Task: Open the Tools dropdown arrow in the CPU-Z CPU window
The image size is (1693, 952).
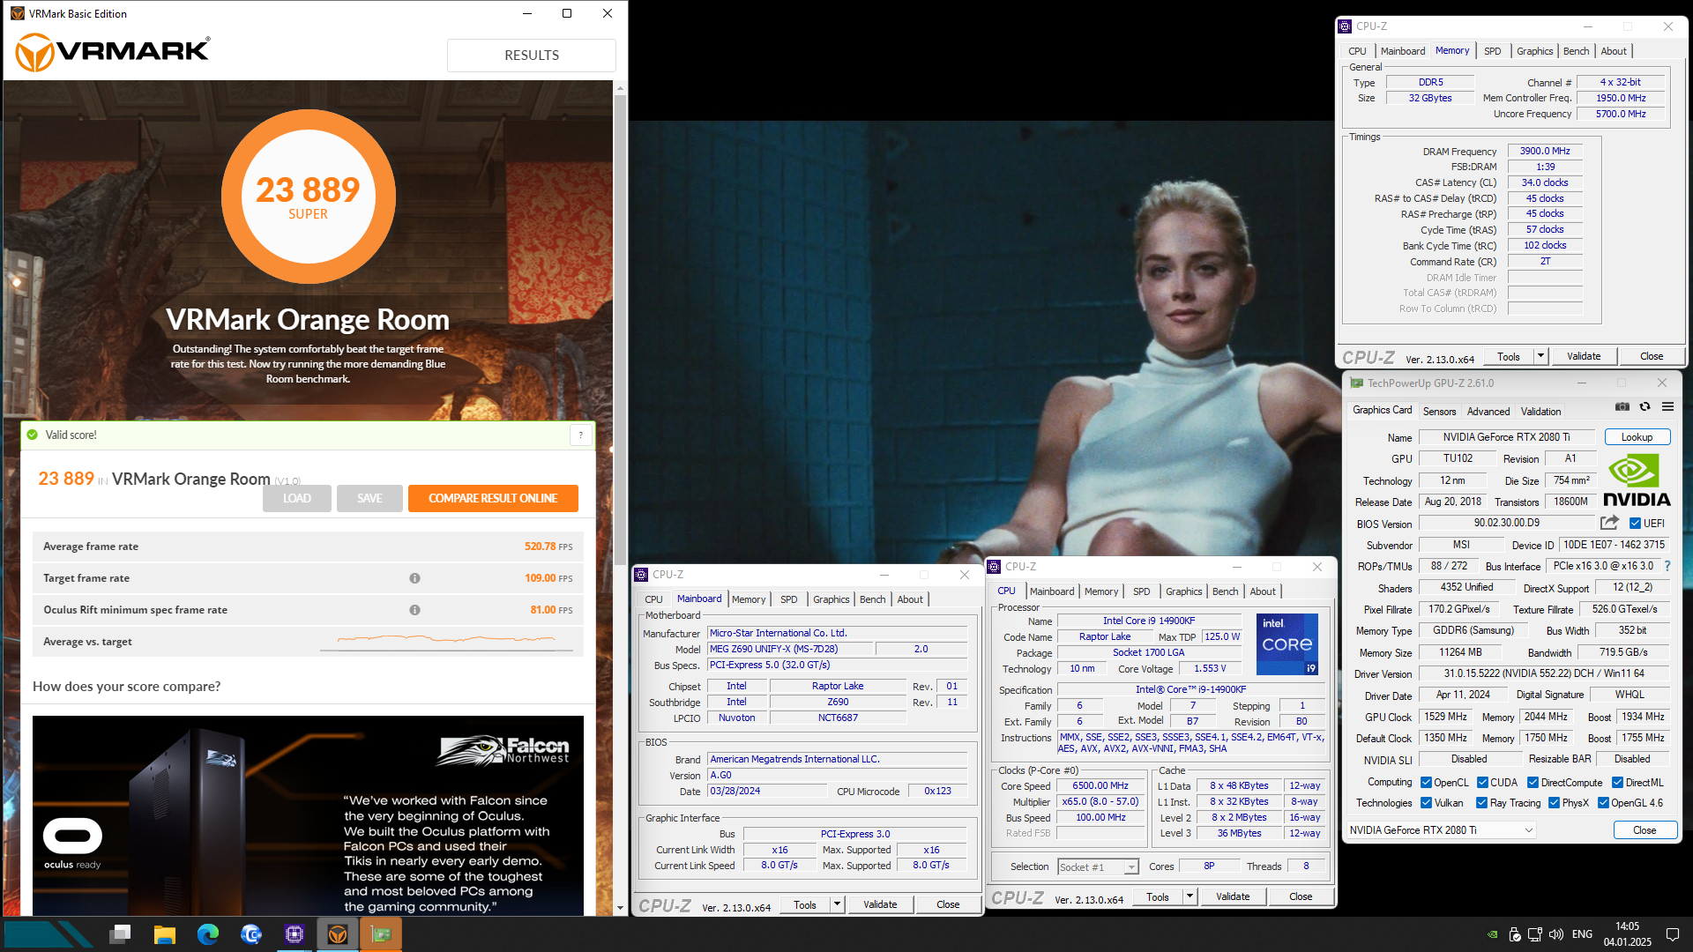Action: [x=1190, y=896]
